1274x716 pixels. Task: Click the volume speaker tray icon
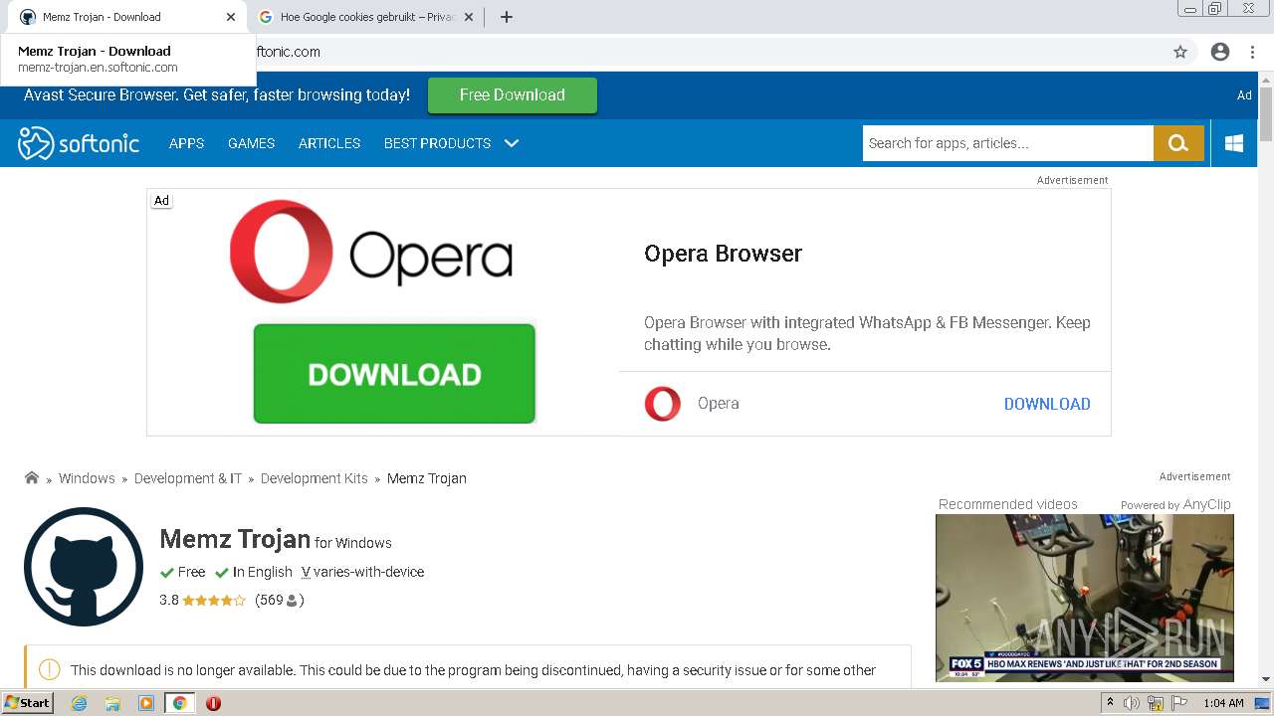pos(1132,703)
